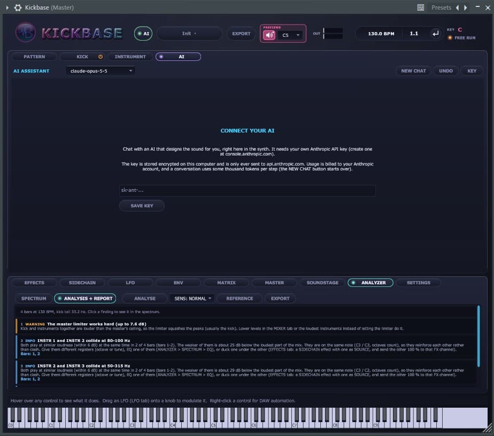Toggle the AI button beside the logo
The height and width of the screenshot is (436, 494).
pyautogui.click(x=143, y=33)
